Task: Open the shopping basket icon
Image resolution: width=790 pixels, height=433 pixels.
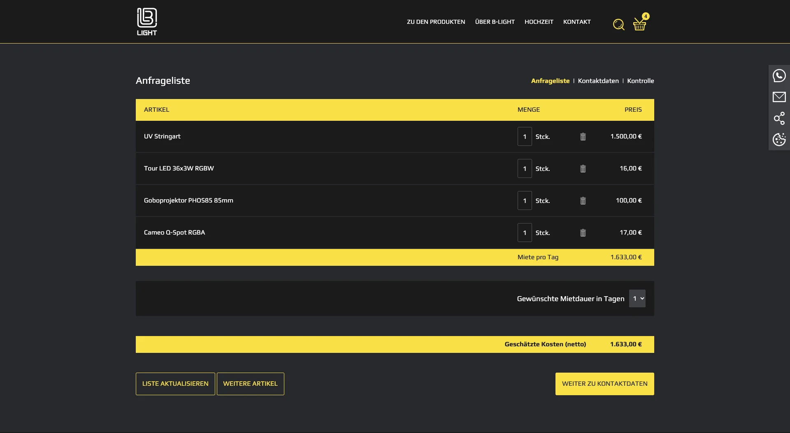Action: pos(639,25)
